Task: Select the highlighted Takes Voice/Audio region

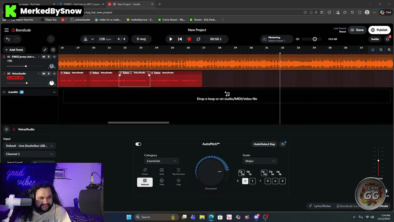Action: [135, 79]
